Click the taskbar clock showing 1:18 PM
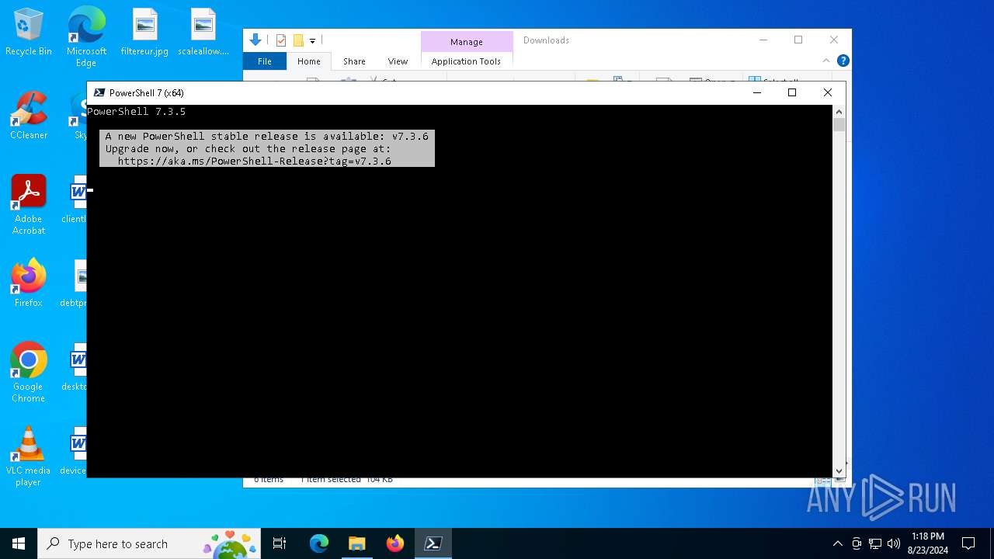 (928, 543)
